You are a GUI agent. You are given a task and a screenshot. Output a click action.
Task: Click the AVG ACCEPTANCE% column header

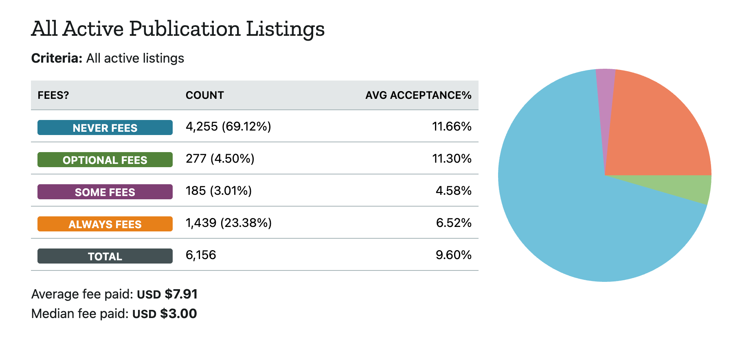418,95
